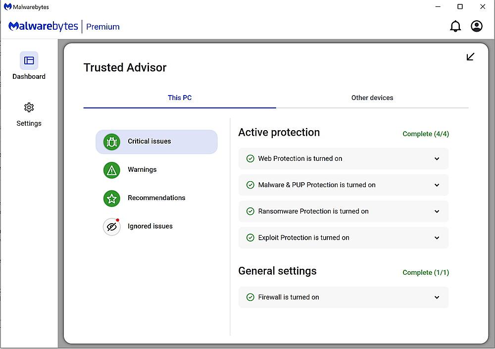Image resolution: width=495 pixels, height=349 pixels.
Task: Click the General settings heading
Action: click(278, 271)
